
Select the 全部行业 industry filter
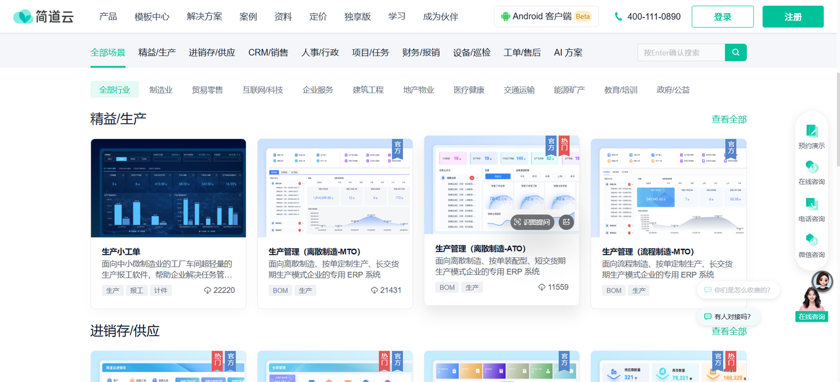point(114,90)
